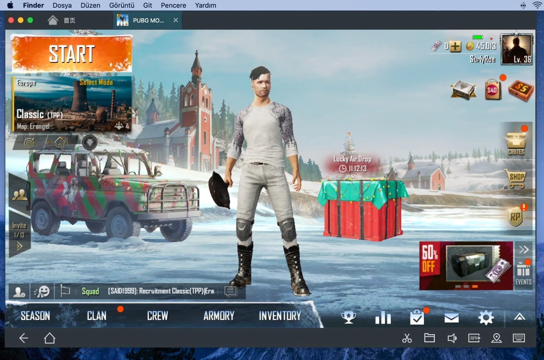Click the emulator home button in bottom bar
The width and height of the screenshot is (544, 360).
coord(50,338)
